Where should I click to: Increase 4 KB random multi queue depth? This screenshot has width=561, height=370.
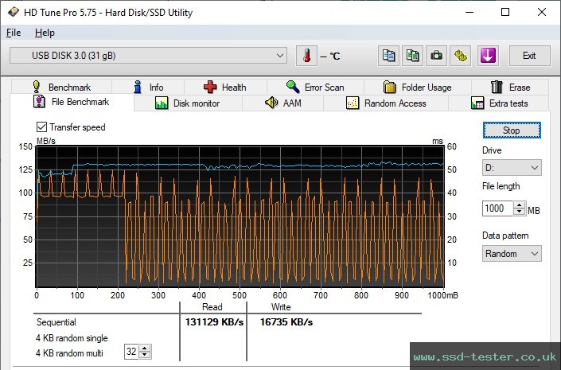145,349
